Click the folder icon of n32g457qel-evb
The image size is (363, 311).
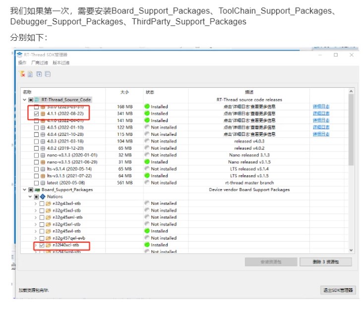pyautogui.click(x=49, y=238)
